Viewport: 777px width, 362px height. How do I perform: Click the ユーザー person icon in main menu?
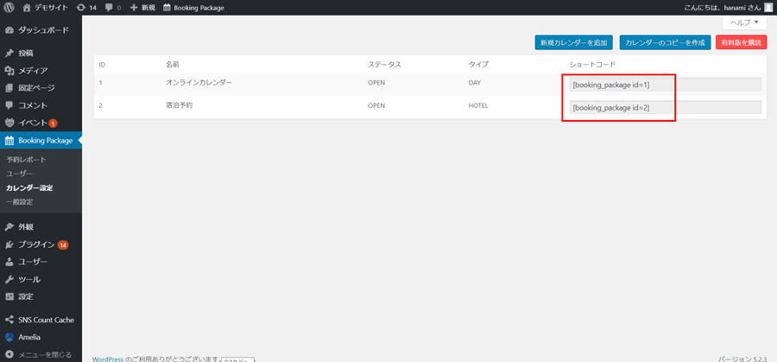coord(9,261)
